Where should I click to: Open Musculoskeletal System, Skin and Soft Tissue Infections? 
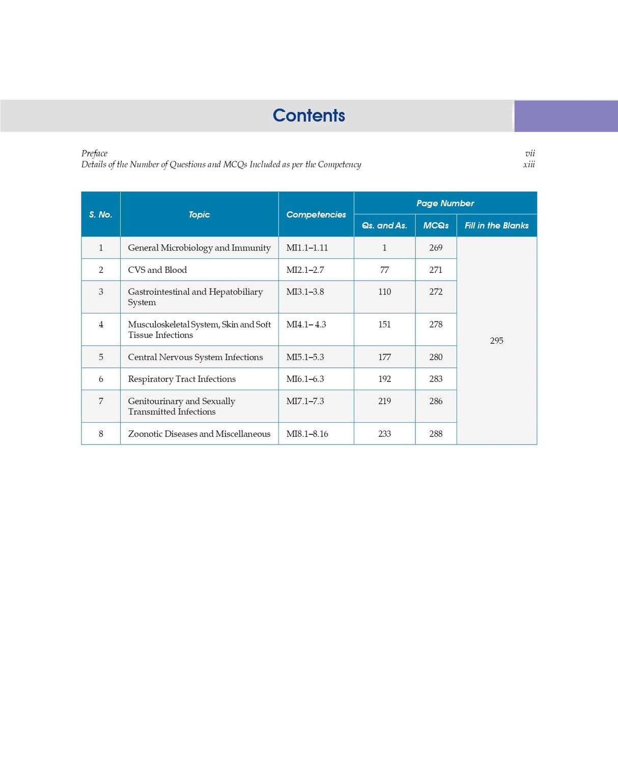click(x=200, y=329)
